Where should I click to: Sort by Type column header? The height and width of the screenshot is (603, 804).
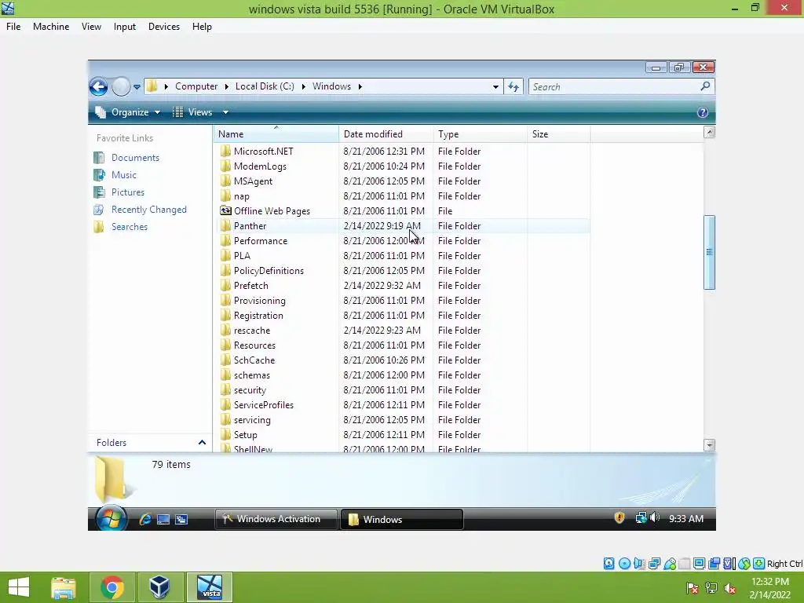(480, 133)
